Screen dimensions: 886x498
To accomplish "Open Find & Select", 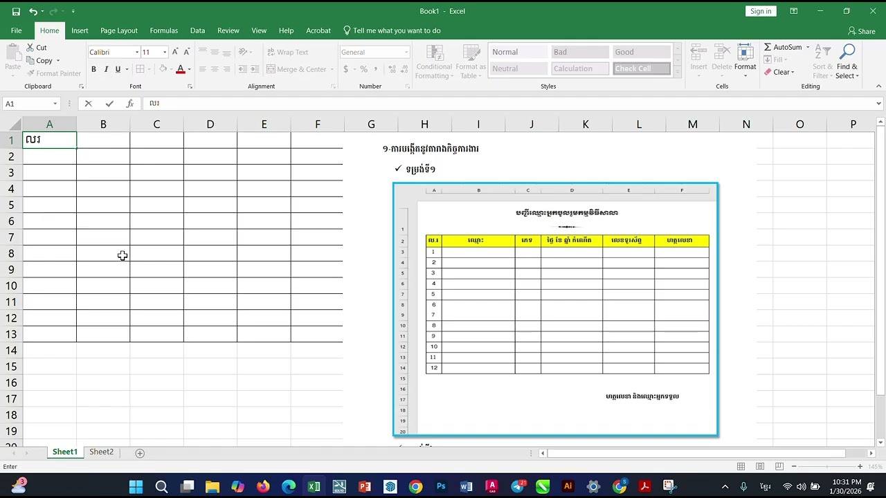I will click(x=847, y=62).
